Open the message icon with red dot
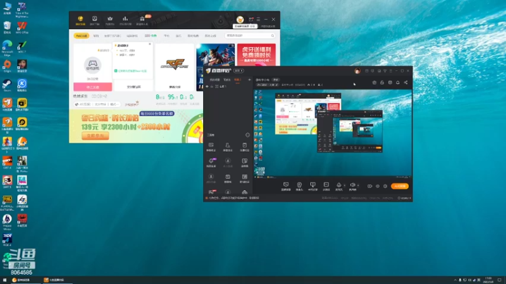506x284 pixels. 251,20
